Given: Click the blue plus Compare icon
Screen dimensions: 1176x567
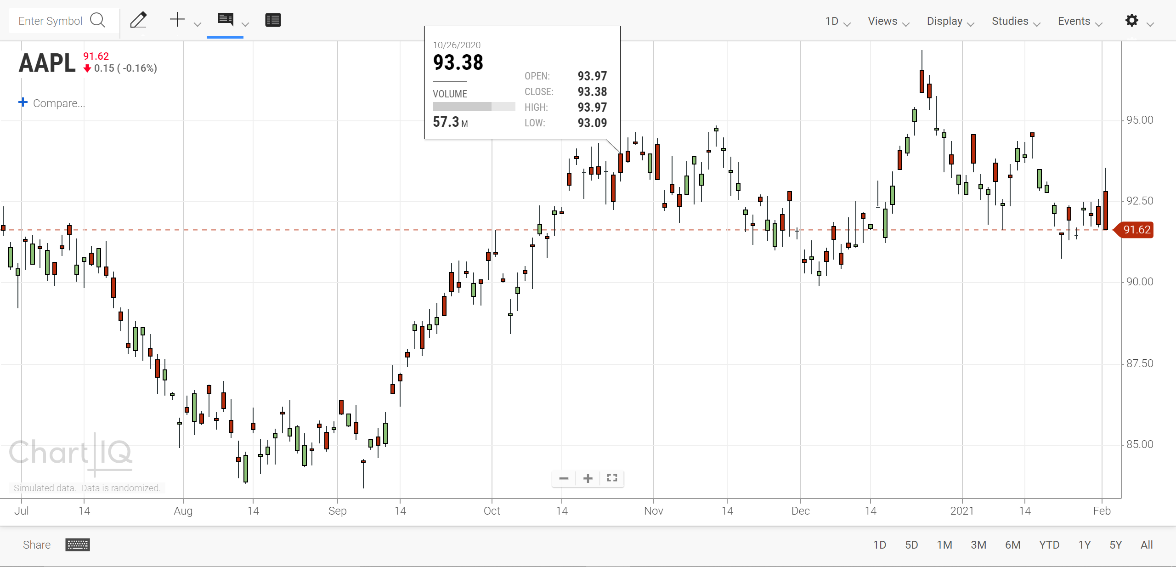Looking at the screenshot, I should (x=23, y=102).
